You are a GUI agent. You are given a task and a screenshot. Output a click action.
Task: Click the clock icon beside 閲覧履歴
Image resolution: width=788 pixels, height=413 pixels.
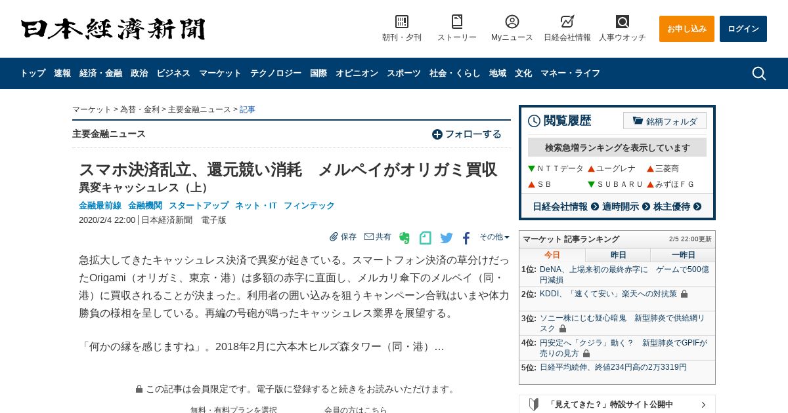point(534,121)
